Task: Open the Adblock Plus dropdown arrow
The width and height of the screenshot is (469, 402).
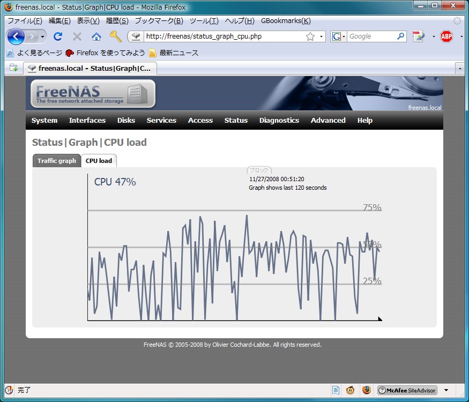Action: pos(461,37)
